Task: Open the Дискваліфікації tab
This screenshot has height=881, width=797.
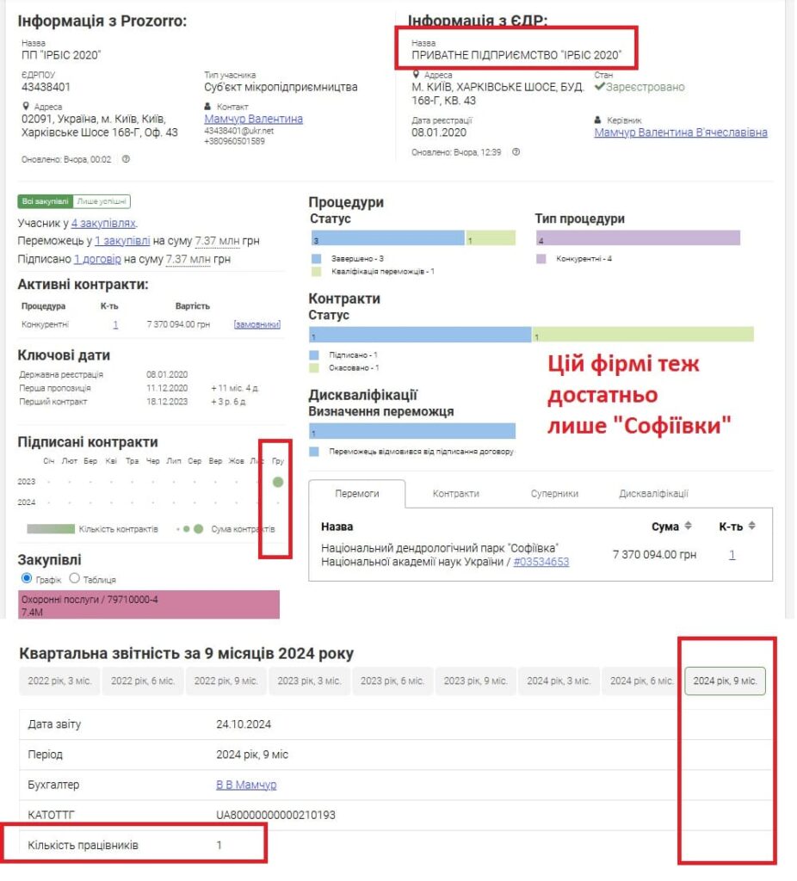Action: coord(653,494)
